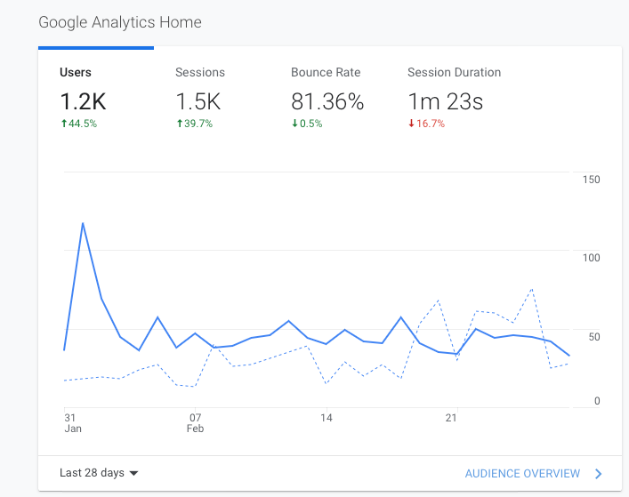
Task: Click the 39.7% sessions increase indicator
Action: (195, 124)
